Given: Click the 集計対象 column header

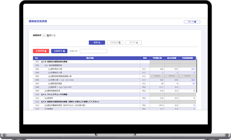Looking at the screenshot, I should tap(90, 58).
